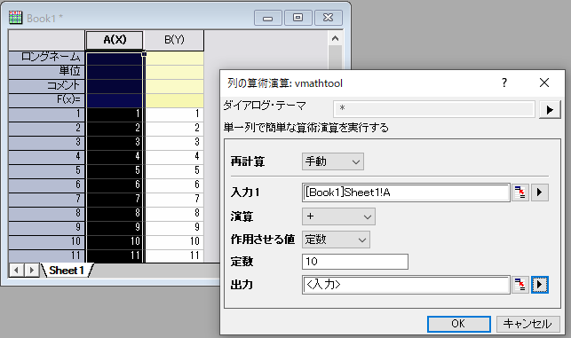The image size is (571, 338).
Task: Click column A cell containing 4
Action: 115,156
